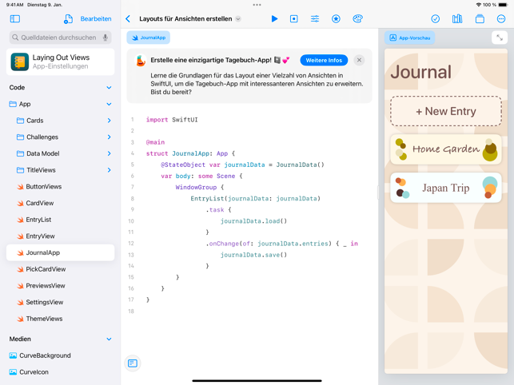The image size is (514, 385).
Task: Check for issues with checkmark circle icon
Action: (x=436, y=19)
